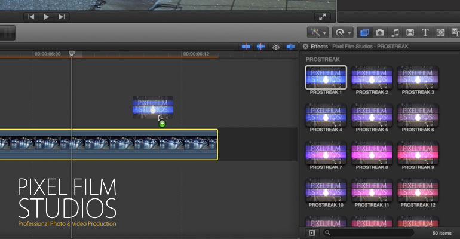The image size is (460, 239).
Task: Toggle solo for selected clips
Action: point(276,47)
